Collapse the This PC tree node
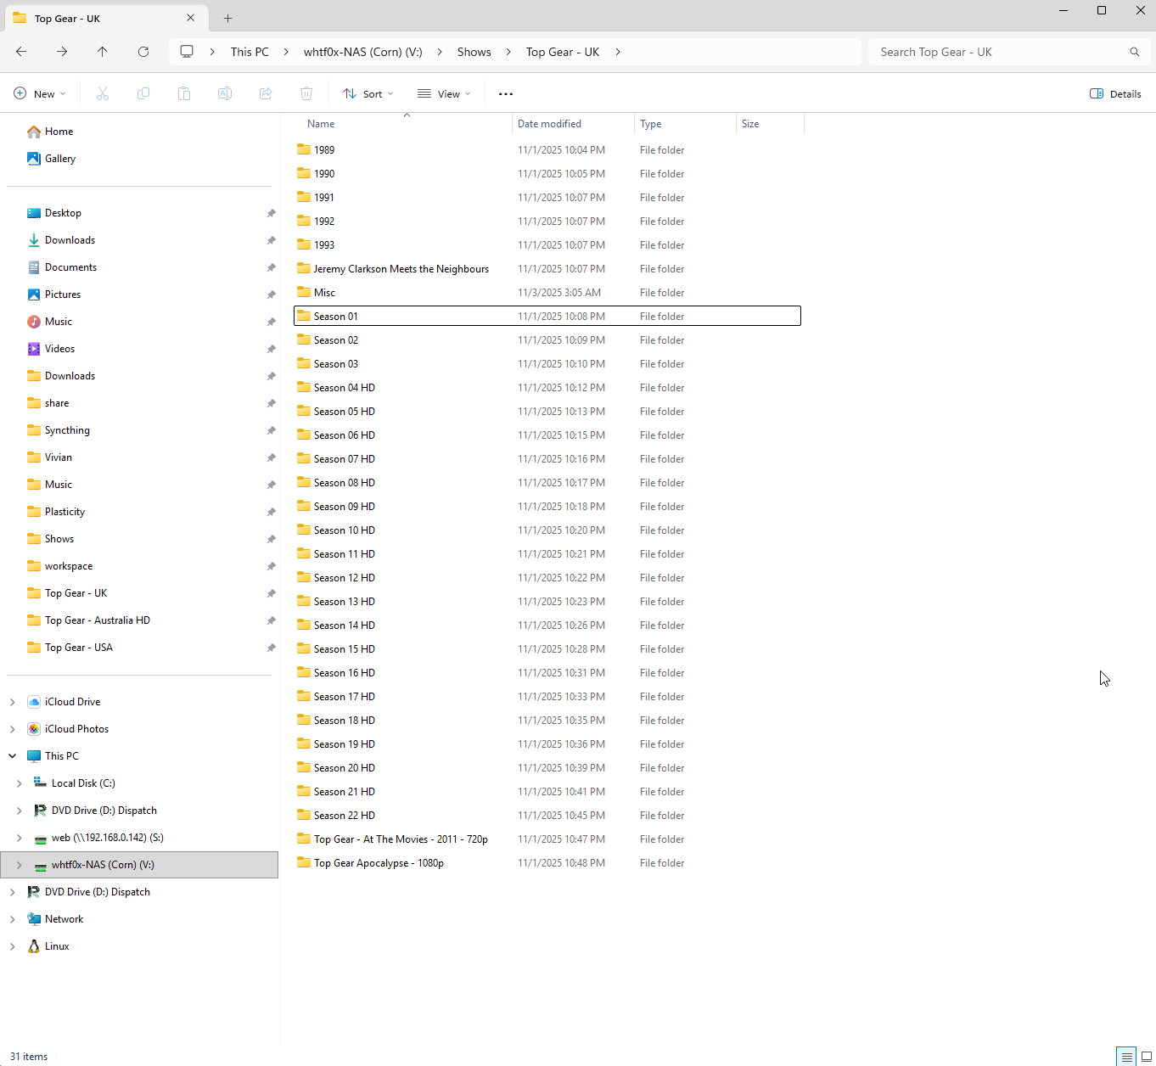Image resolution: width=1156 pixels, height=1066 pixels. click(13, 756)
